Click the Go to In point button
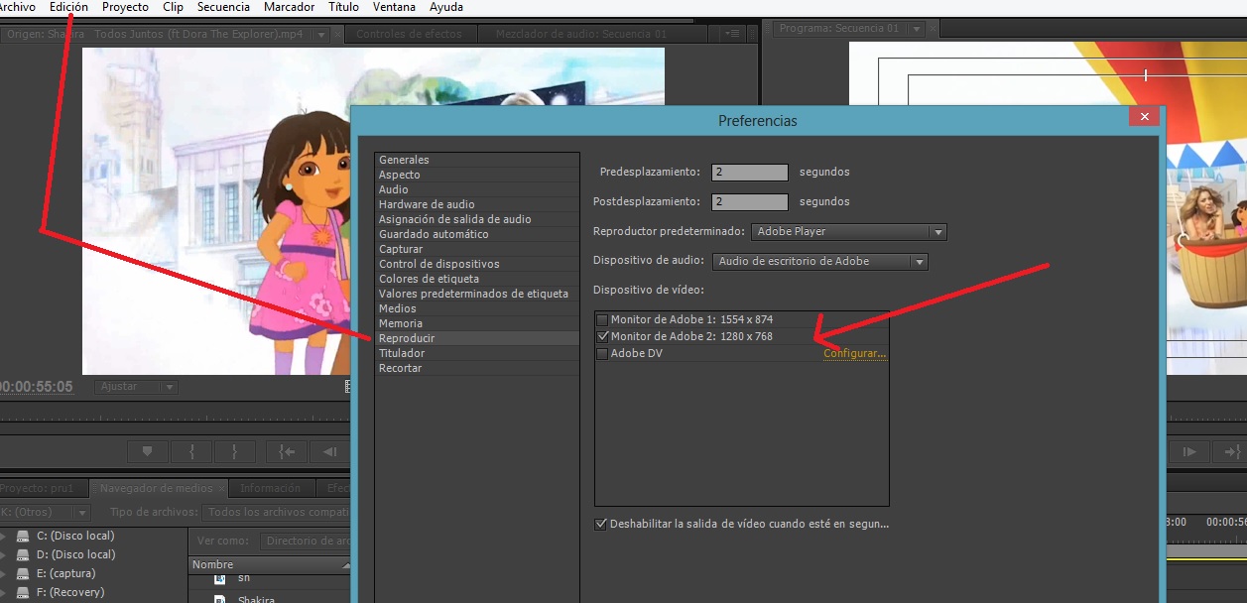Screen dimensions: 1247x603 click(x=287, y=451)
